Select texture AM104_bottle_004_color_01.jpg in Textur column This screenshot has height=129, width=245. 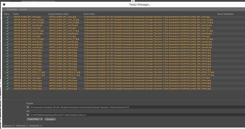click(29, 39)
